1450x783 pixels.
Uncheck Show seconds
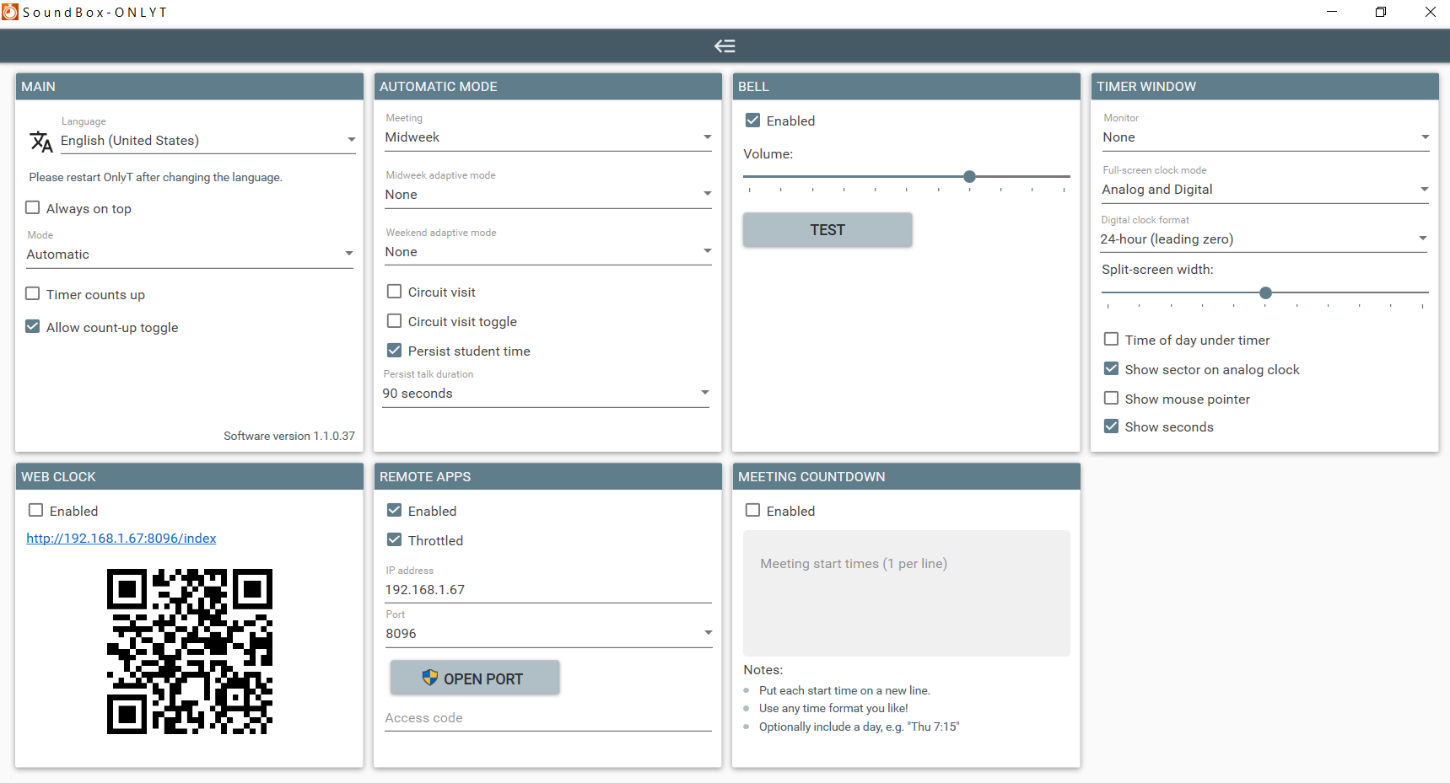click(1111, 426)
